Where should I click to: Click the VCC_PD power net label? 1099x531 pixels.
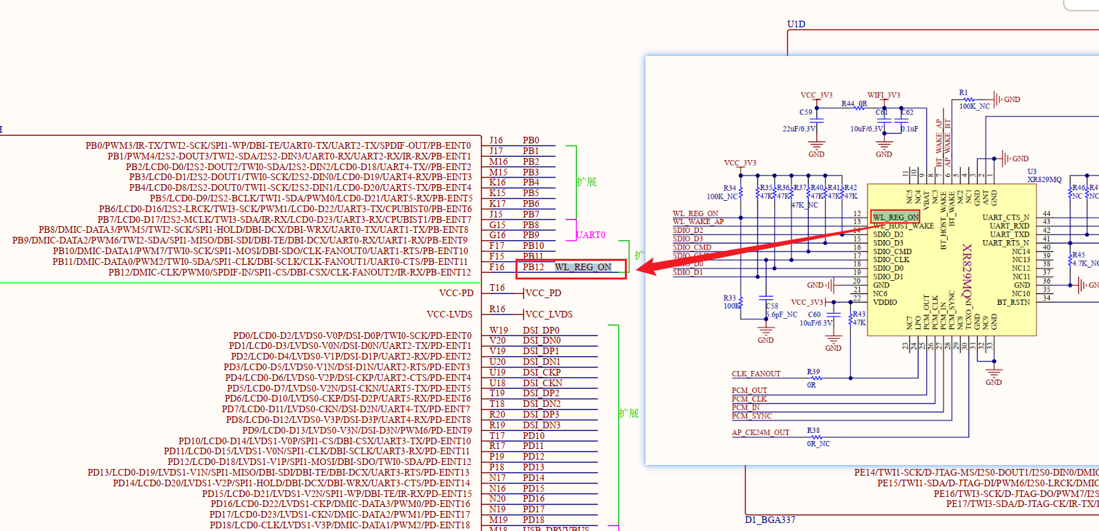pyautogui.click(x=543, y=293)
